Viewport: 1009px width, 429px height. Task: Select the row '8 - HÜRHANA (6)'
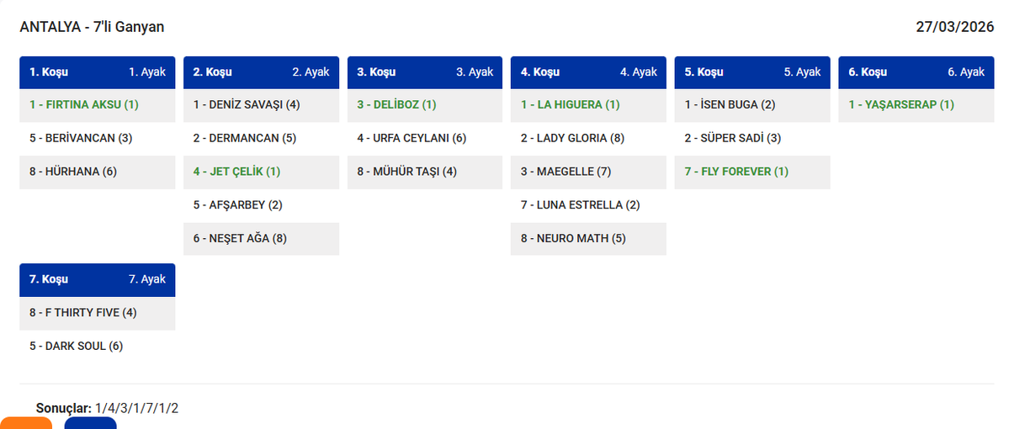tap(97, 172)
